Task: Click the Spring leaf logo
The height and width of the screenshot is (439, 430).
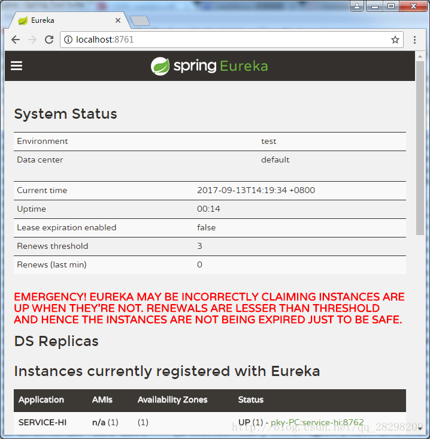Action: coord(160,67)
